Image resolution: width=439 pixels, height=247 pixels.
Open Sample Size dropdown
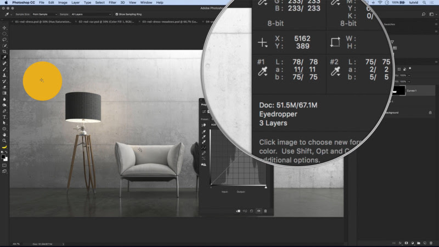[x=44, y=14]
